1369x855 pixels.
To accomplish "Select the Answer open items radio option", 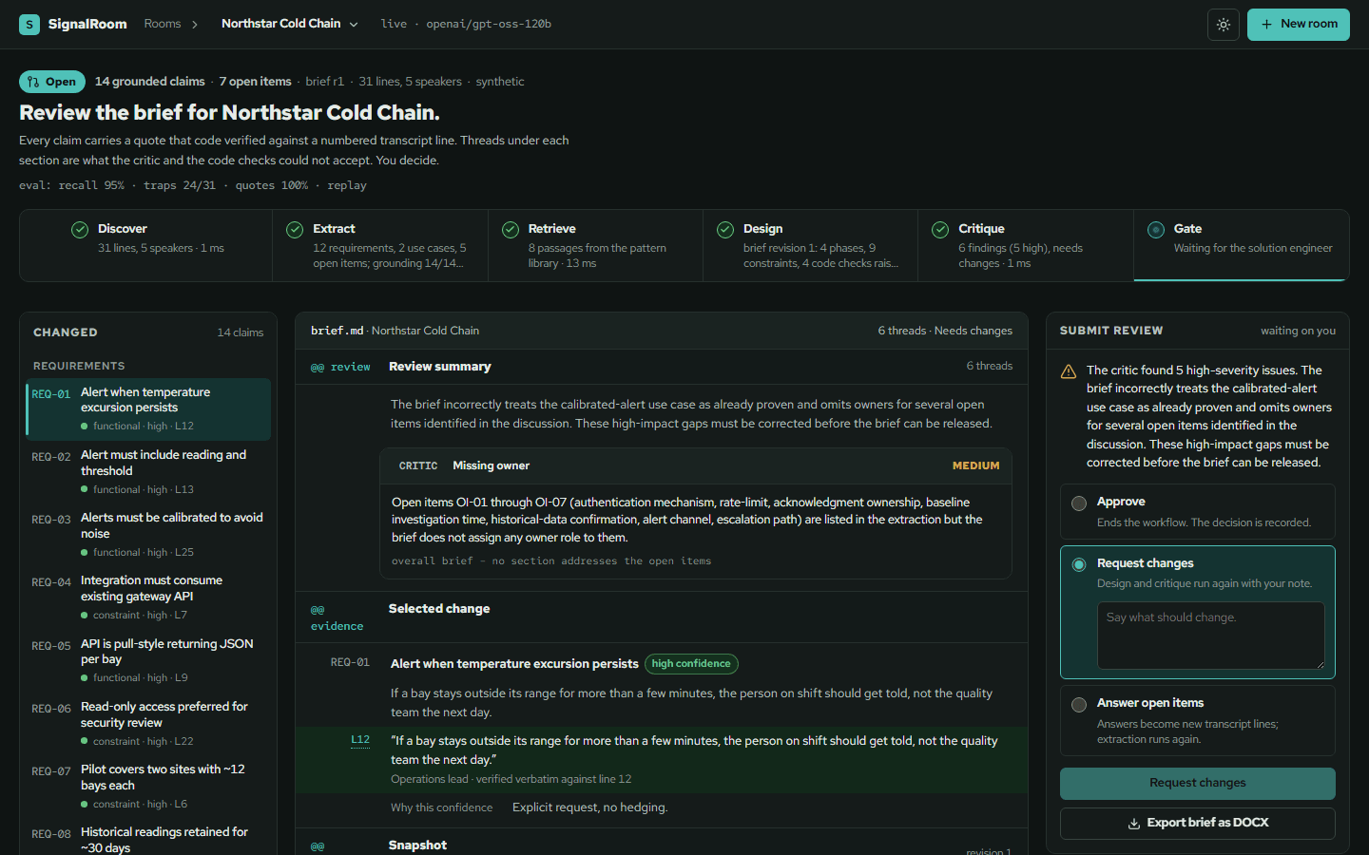I will tap(1079, 705).
